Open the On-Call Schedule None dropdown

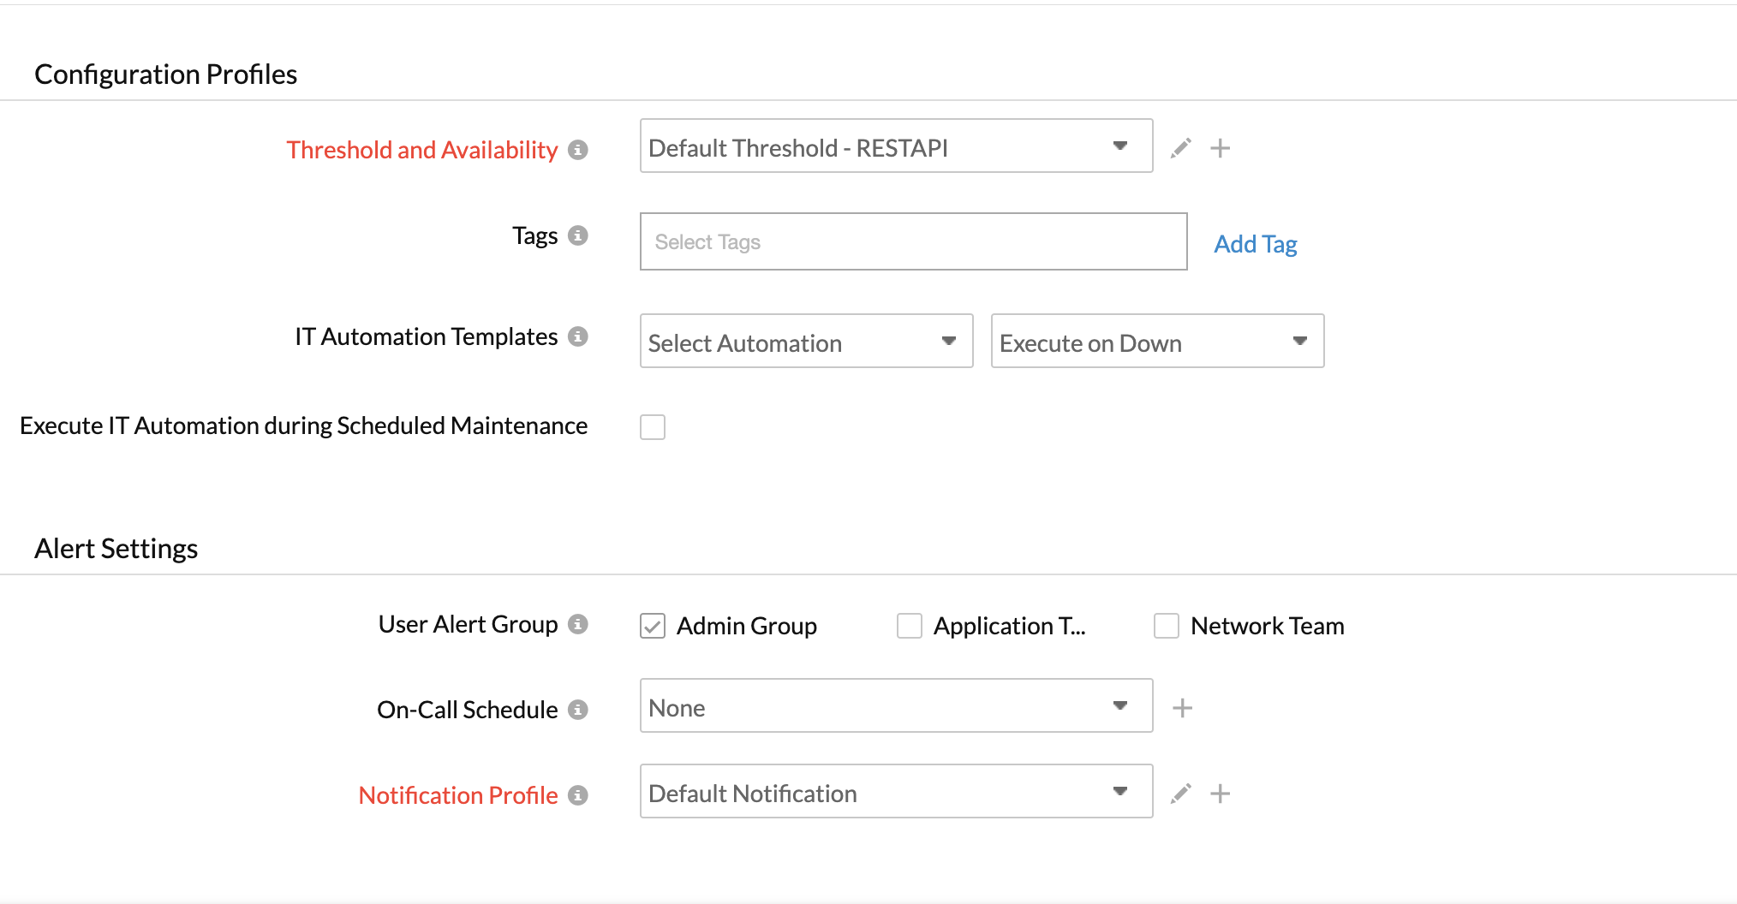[896, 706]
